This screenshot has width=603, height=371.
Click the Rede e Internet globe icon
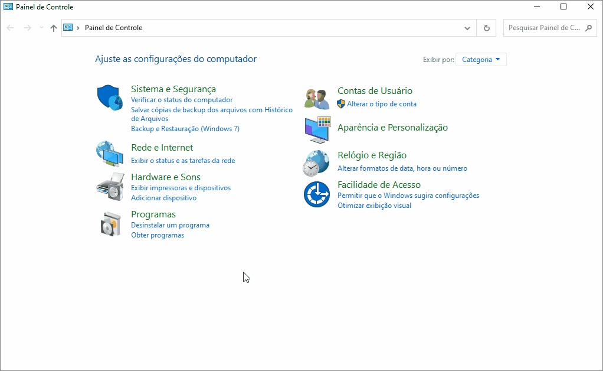110,154
